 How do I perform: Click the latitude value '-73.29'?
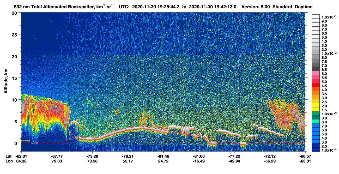tap(92, 156)
